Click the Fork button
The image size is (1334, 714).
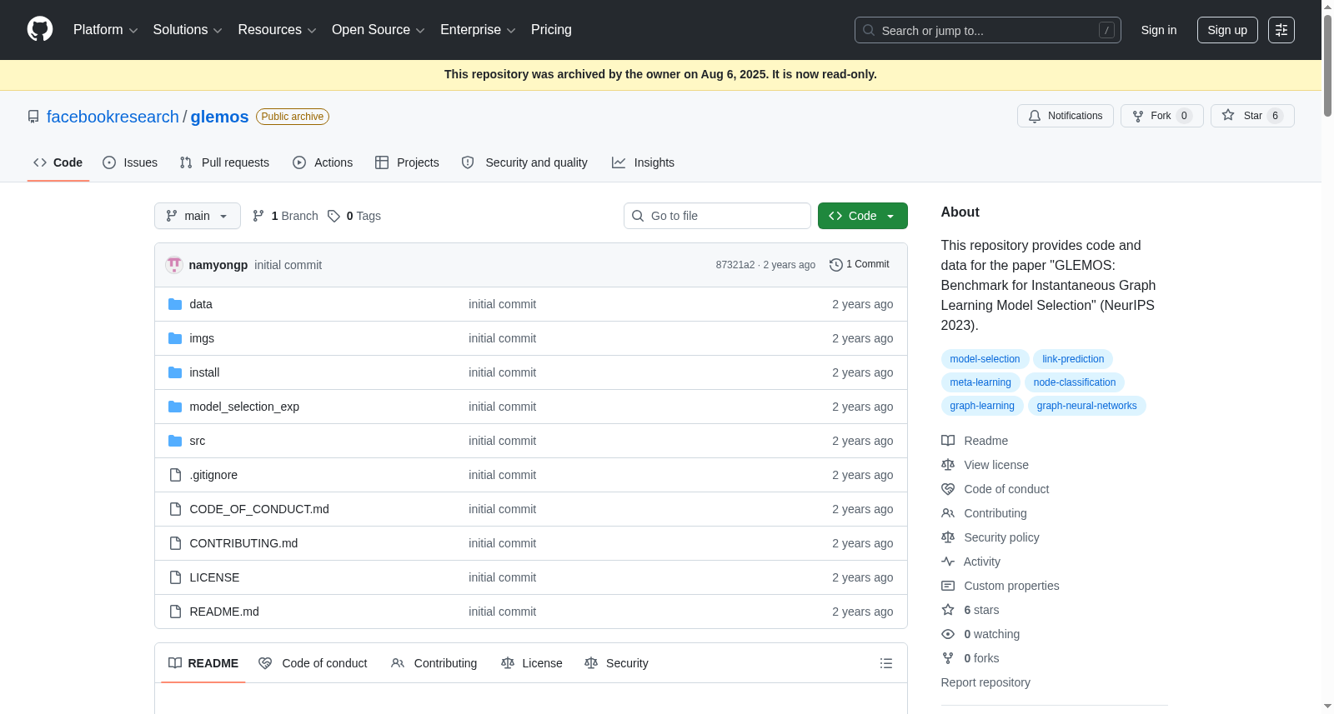coord(1161,116)
